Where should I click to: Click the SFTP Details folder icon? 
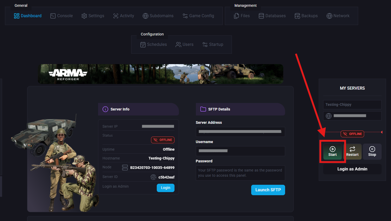tap(203, 109)
